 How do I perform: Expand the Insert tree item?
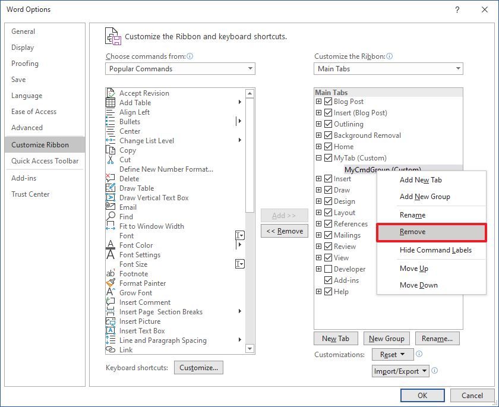click(x=318, y=178)
